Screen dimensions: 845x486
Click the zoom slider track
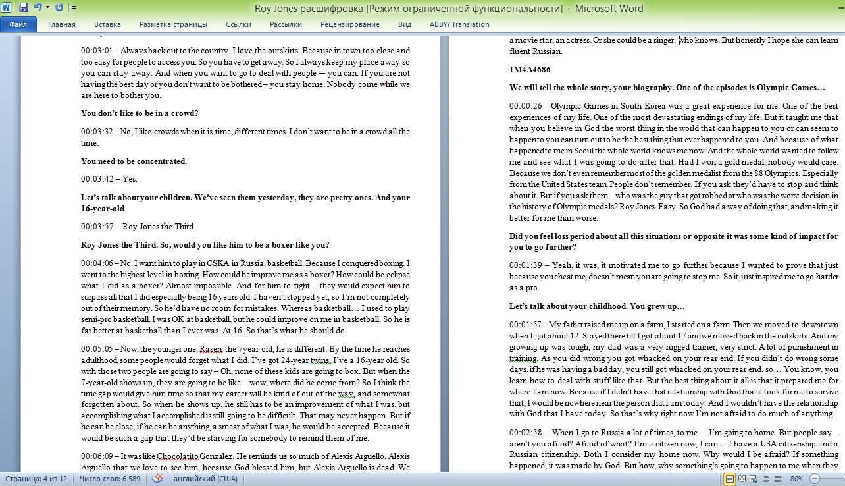click(832, 479)
